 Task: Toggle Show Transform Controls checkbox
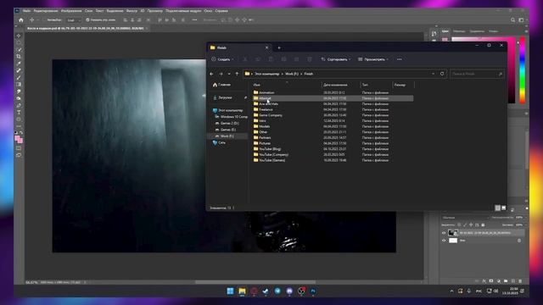click(87, 20)
